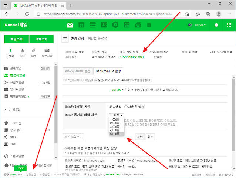Select the 사용 안 함 radio button
This screenshot has width=236, height=178.
126,107
